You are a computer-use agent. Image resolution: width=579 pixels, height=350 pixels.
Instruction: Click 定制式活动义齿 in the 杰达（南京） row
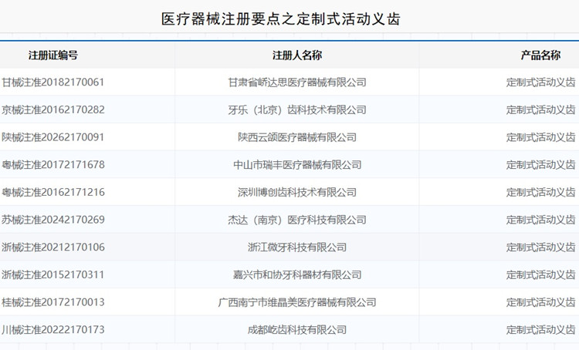[x=540, y=220]
